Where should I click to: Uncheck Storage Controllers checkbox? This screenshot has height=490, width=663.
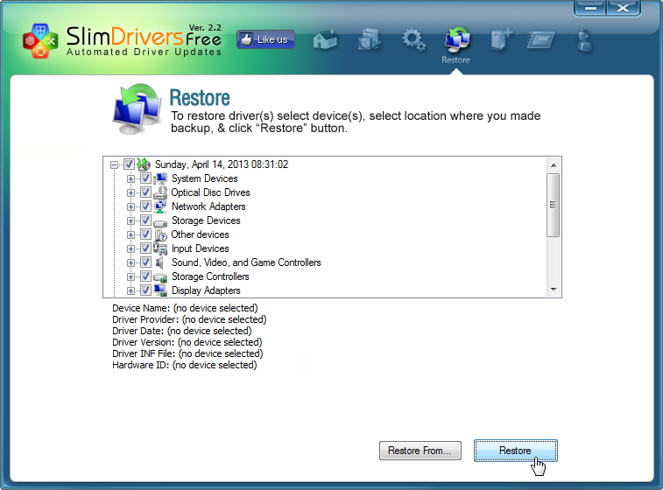click(145, 276)
